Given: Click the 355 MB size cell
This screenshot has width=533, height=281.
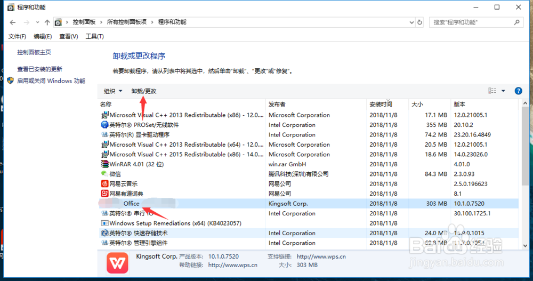Looking at the screenshot, I should 437,125.
